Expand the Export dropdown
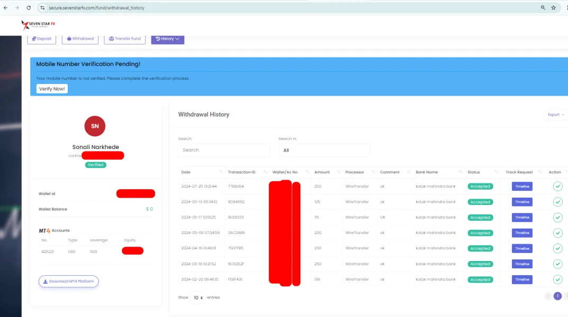The width and height of the screenshot is (568, 317). 556,115
